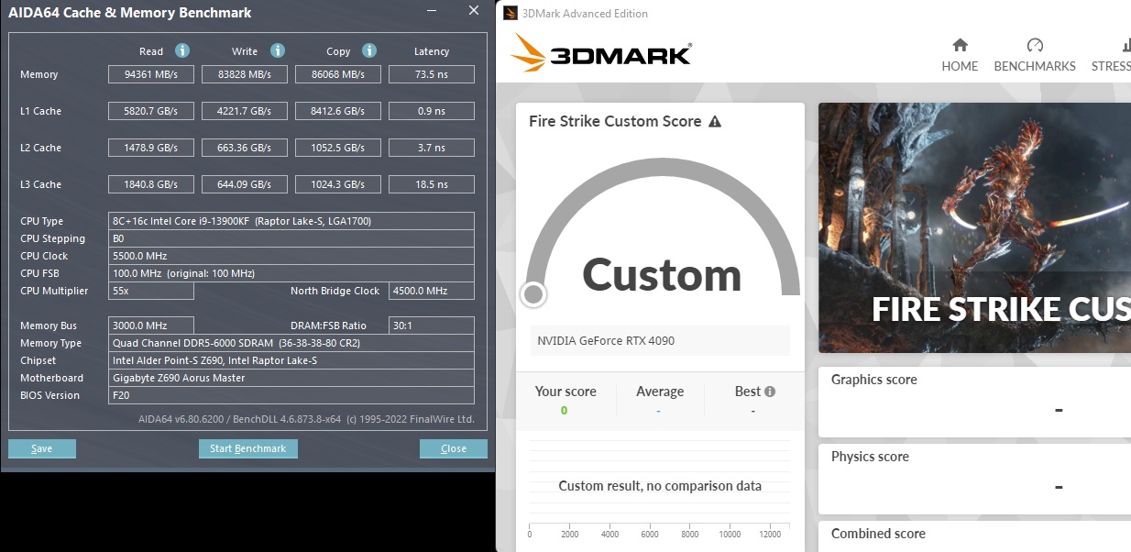Viewport: 1131px width, 552px height.
Task: Select L3 Cache Latency value 18.5 ns
Action: point(432,184)
